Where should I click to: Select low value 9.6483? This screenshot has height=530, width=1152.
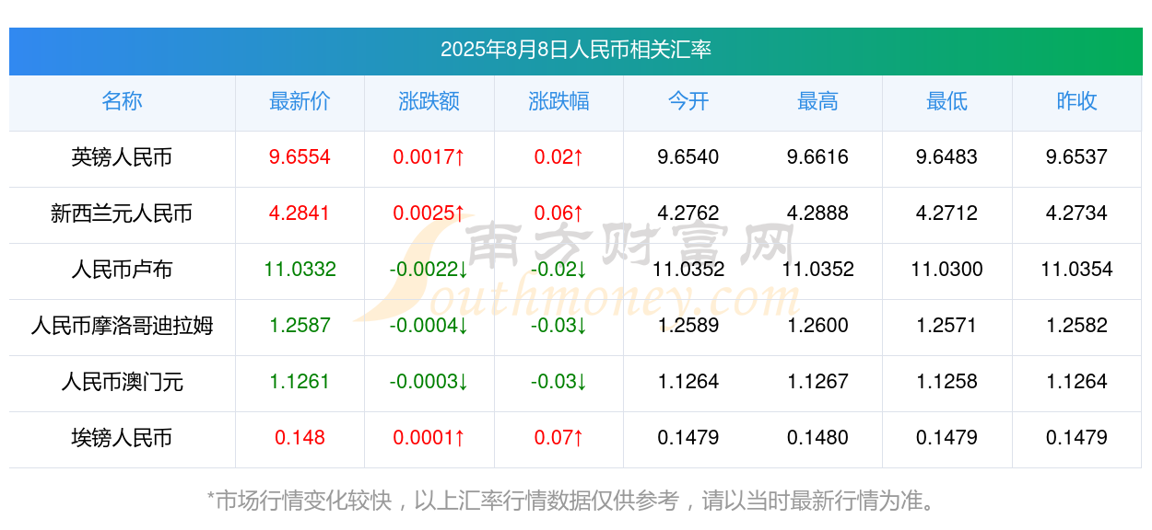[x=947, y=157]
